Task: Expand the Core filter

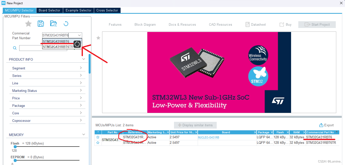Action: tap(81, 113)
